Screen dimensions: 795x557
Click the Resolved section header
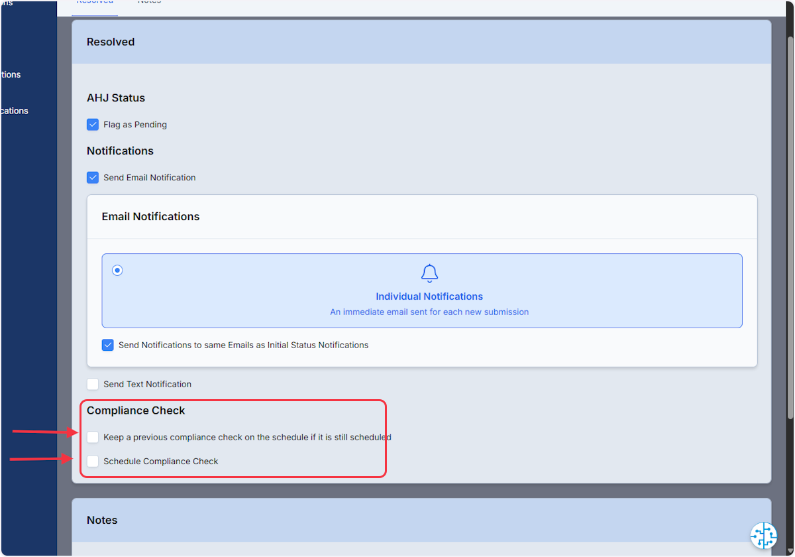(421, 42)
